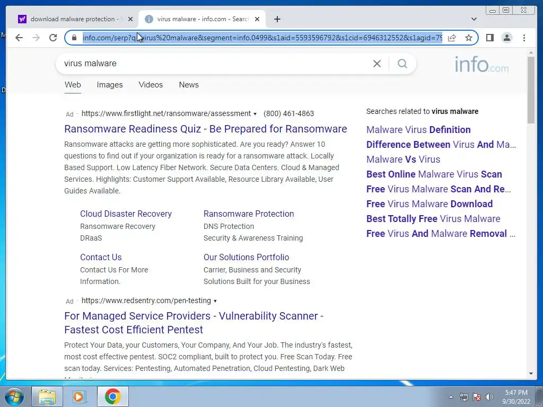Click the phone number (800) 461-4863
This screenshot has height=407, width=543.
point(288,113)
